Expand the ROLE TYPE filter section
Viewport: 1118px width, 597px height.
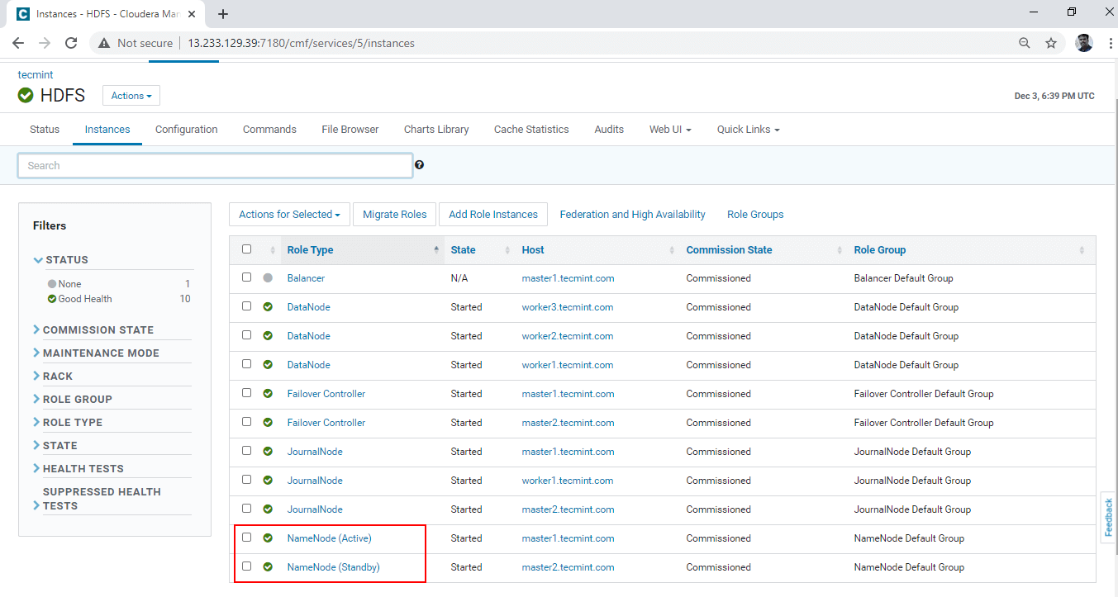click(x=73, y=422)
